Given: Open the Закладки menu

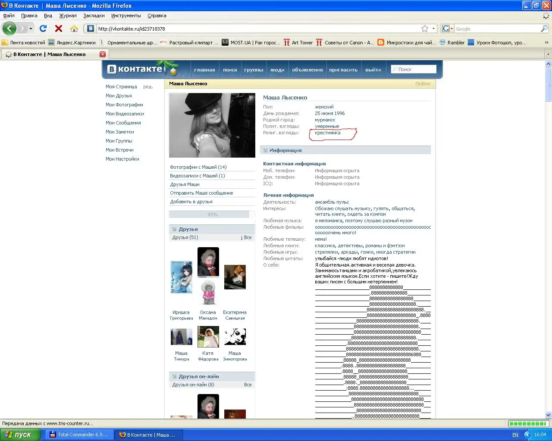Looking at the screenshot, I should coord(94,16).
